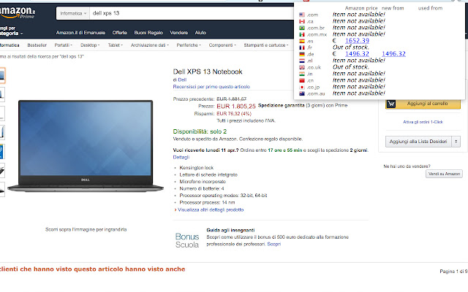Click the Mexico flag icon for .com.mx
The height and width of the screenshot is (292, 468).
pyautogui.click(x=302, y=34)
